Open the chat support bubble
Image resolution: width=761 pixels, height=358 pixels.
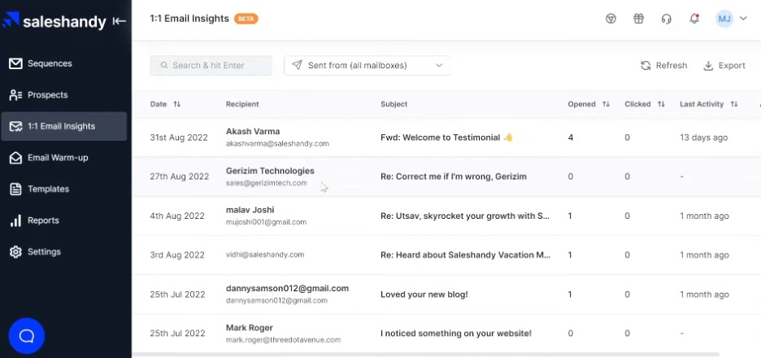[27, 336]
